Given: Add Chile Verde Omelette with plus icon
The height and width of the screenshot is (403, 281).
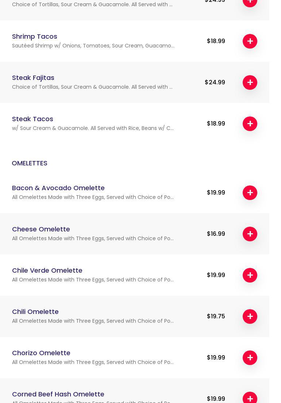Looking at the screenshot, I should [250, 275].
